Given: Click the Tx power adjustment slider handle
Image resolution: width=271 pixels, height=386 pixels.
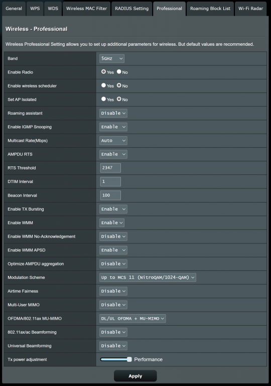Looking at the screenshot, I should pos(129,359).
